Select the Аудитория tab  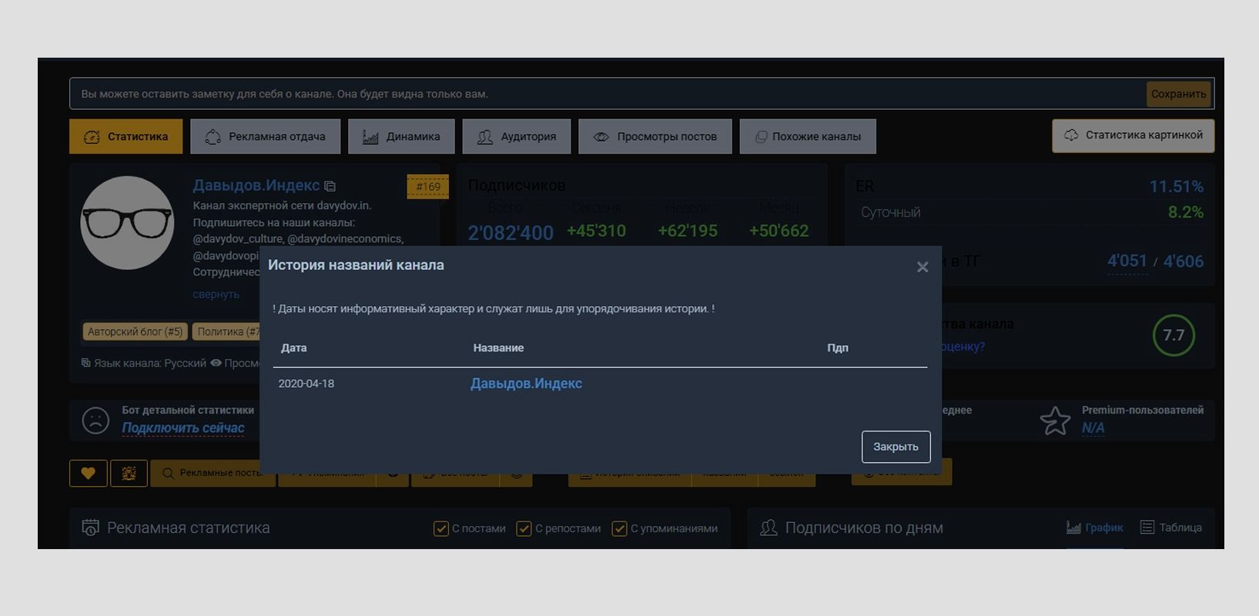point(517,136)
